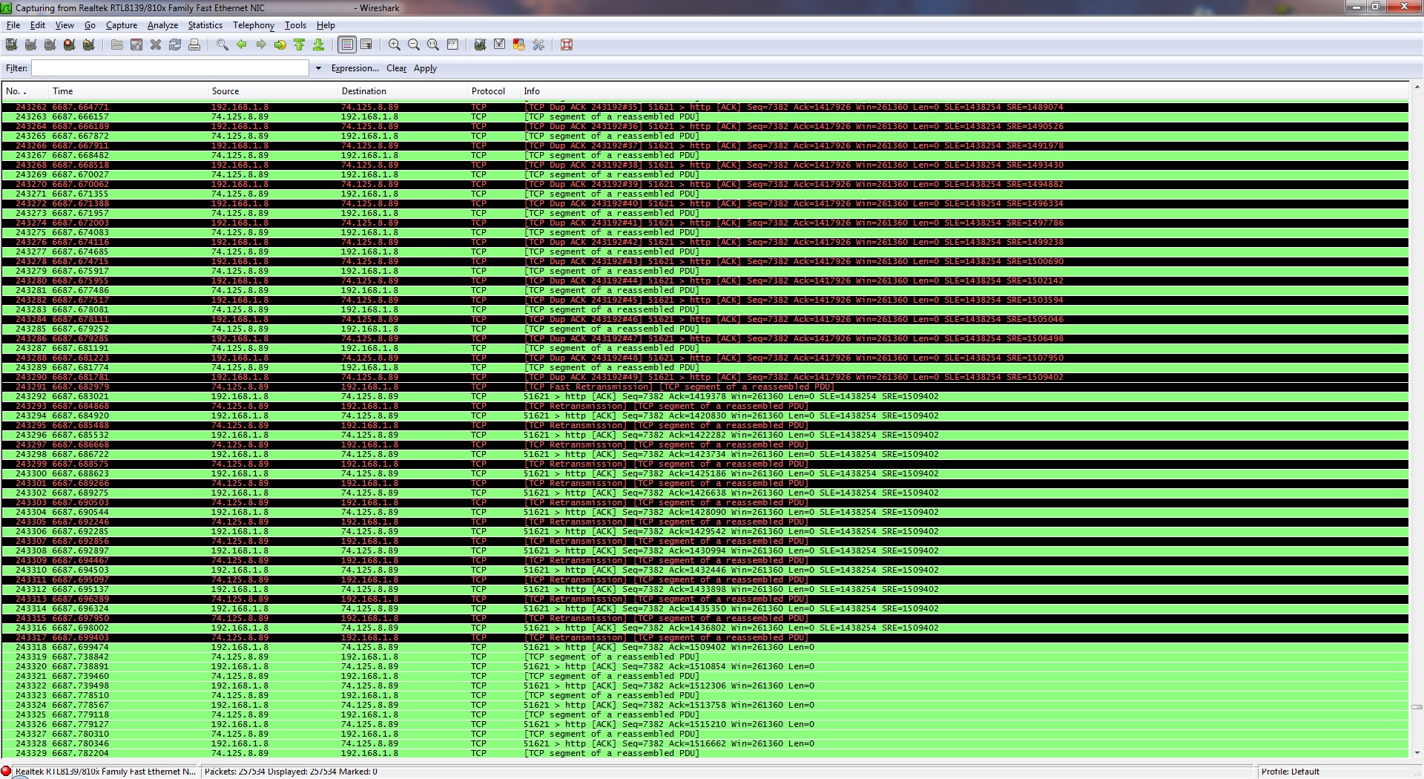The height and width of the screenshot is (779, 1424).
Task: Stop the running live capture
Action: tap(69, 45)
